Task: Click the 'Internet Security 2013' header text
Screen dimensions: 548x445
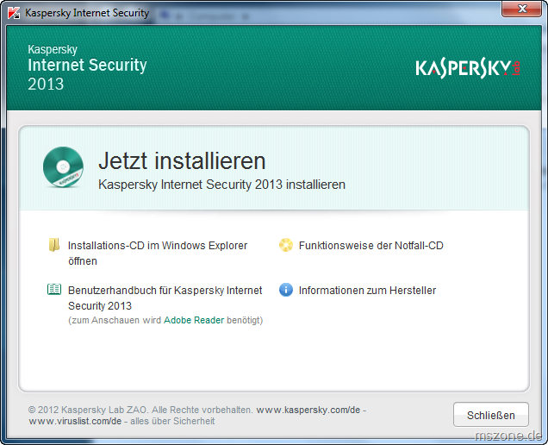Action: [87, 74]
